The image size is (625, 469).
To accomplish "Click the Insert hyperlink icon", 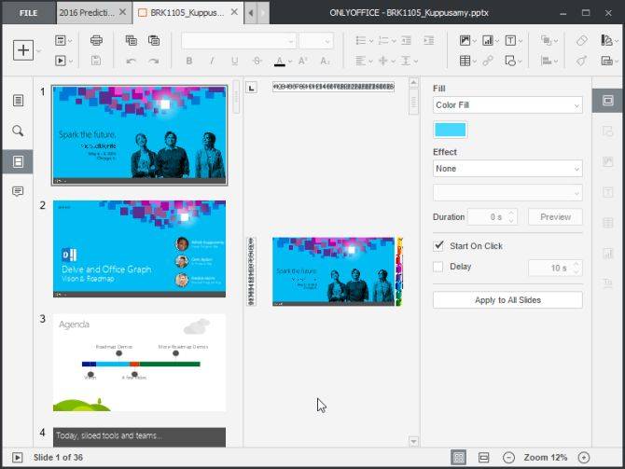I will click(x=488, y=61).
